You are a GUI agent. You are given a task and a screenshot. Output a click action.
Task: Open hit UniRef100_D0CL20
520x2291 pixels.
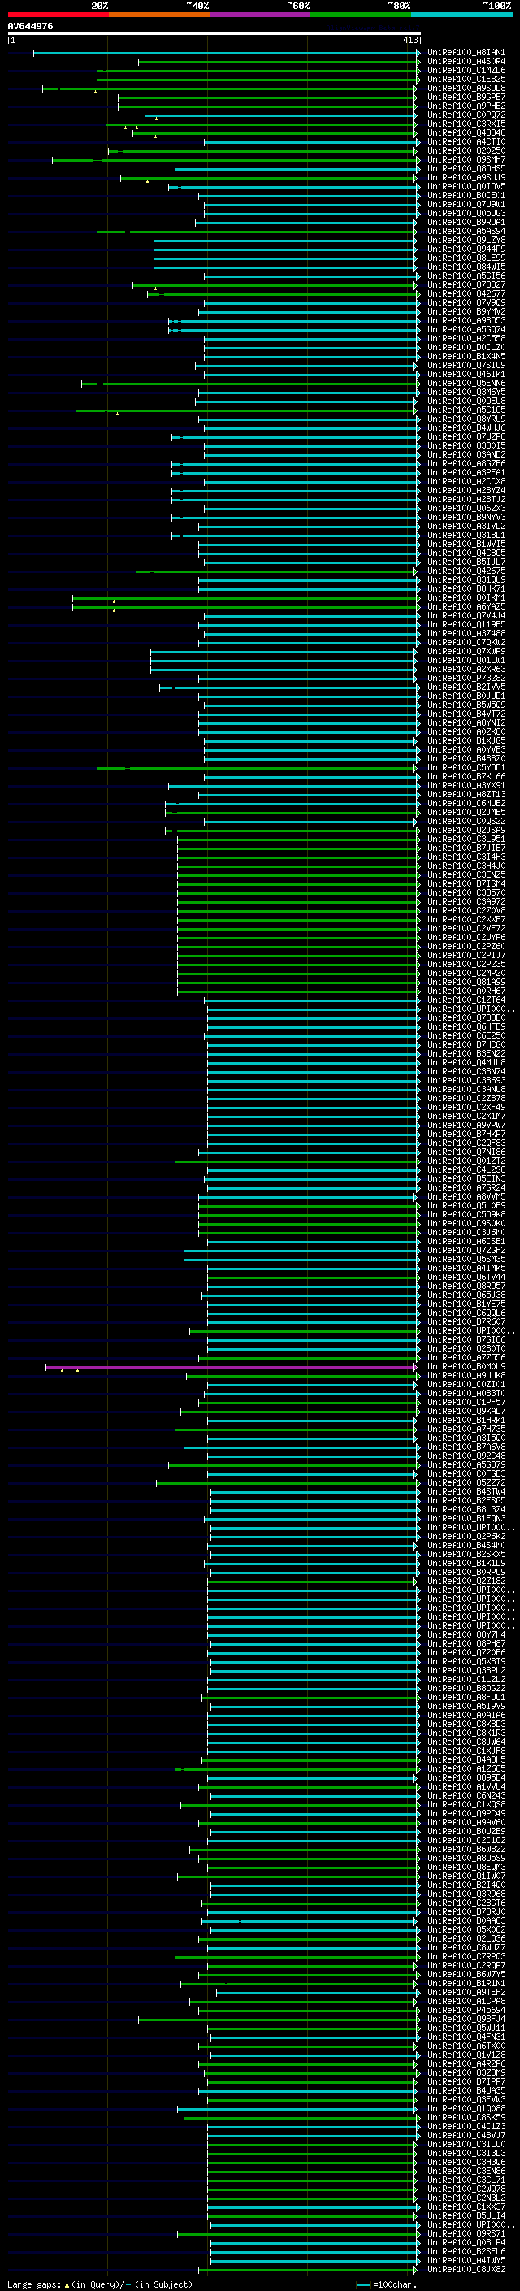(466, 348)
